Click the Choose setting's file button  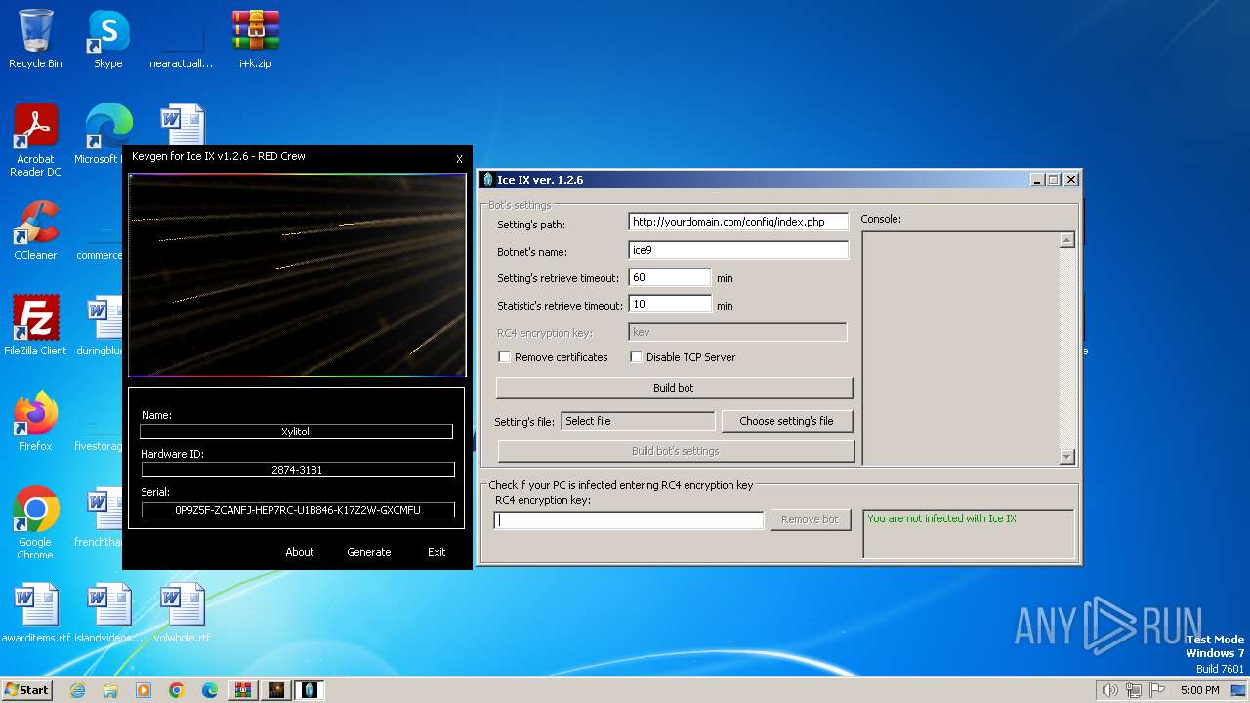(x=786, y=421)
